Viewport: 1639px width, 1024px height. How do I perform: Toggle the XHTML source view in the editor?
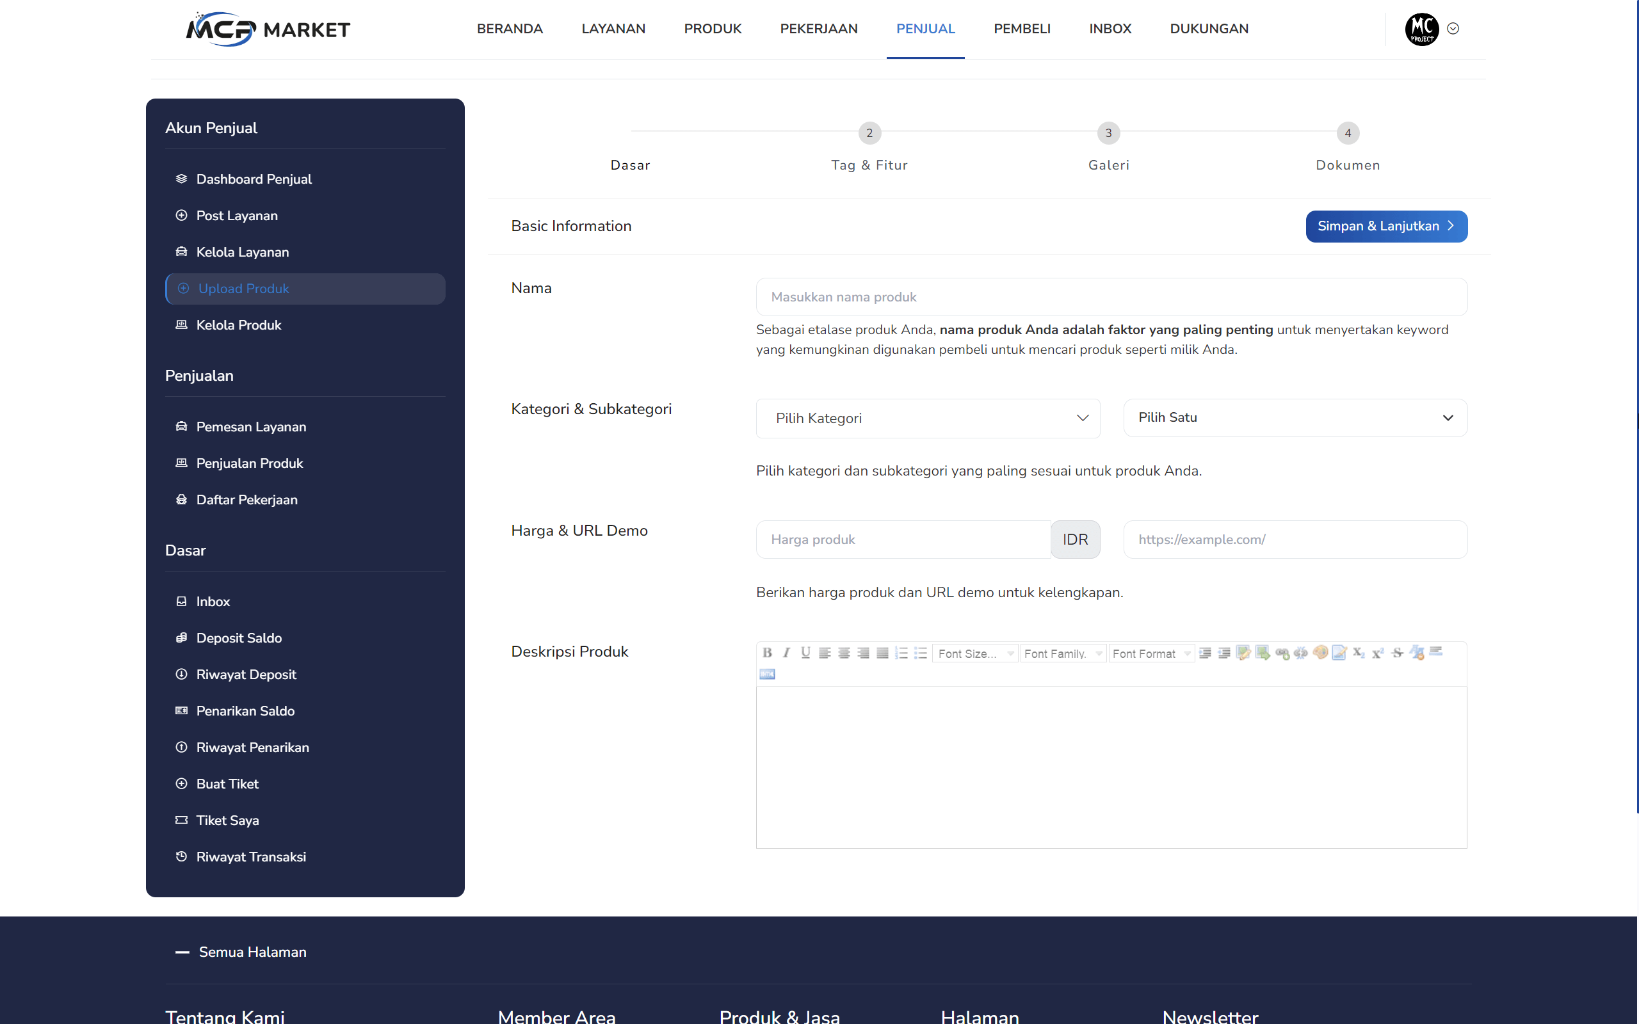[766, 674]
